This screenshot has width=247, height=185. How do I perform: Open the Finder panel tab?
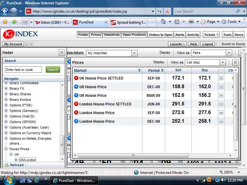(83, 35)
